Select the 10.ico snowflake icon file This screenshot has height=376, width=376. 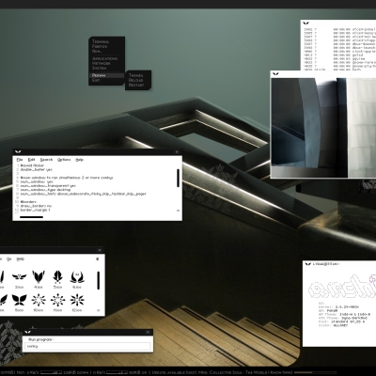click(39, 303)
